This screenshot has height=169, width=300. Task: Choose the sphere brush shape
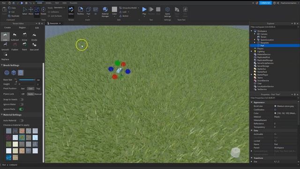point(7,73)
